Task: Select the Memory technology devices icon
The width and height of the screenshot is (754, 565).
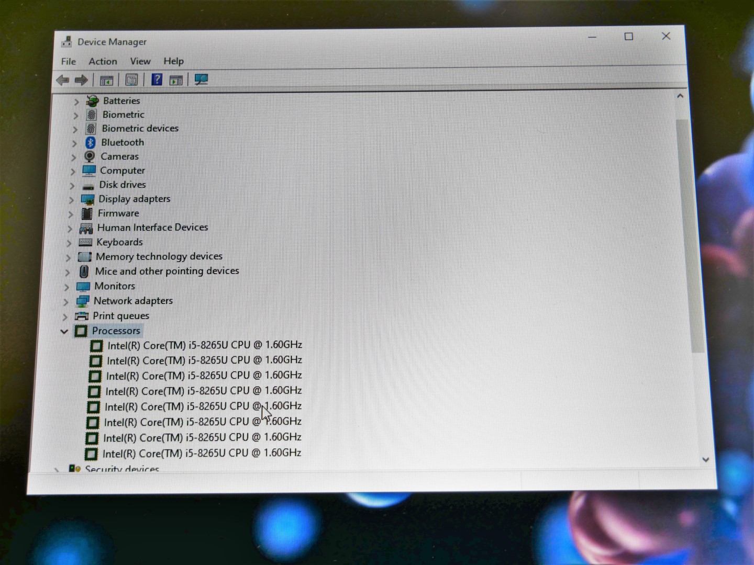Action: (x=84, y=257)
